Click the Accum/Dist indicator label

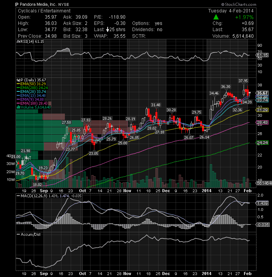pos(31,235)
